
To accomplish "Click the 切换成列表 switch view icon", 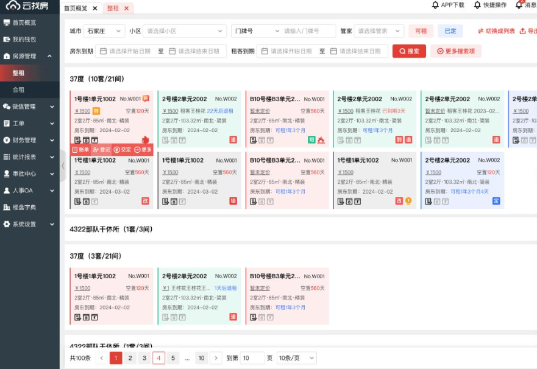I will point(481,31).
